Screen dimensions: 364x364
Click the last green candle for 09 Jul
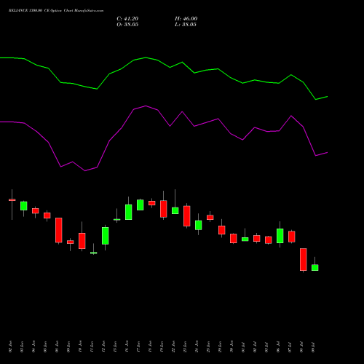point(315,267)
